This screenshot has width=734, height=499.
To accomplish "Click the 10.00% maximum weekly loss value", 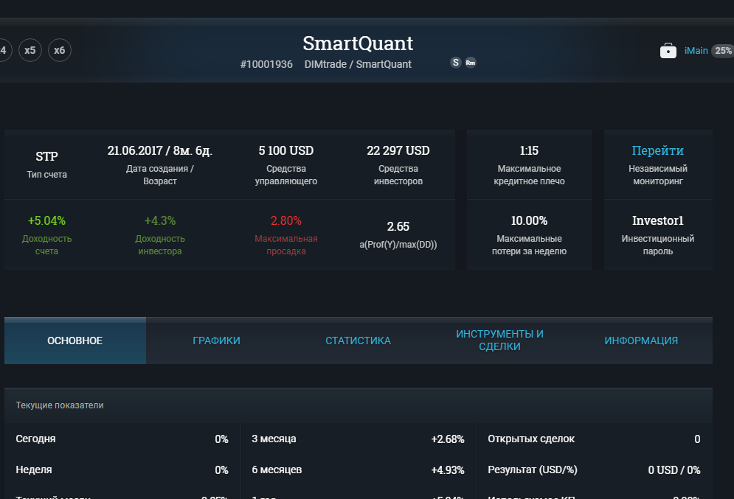I will 529,220.
